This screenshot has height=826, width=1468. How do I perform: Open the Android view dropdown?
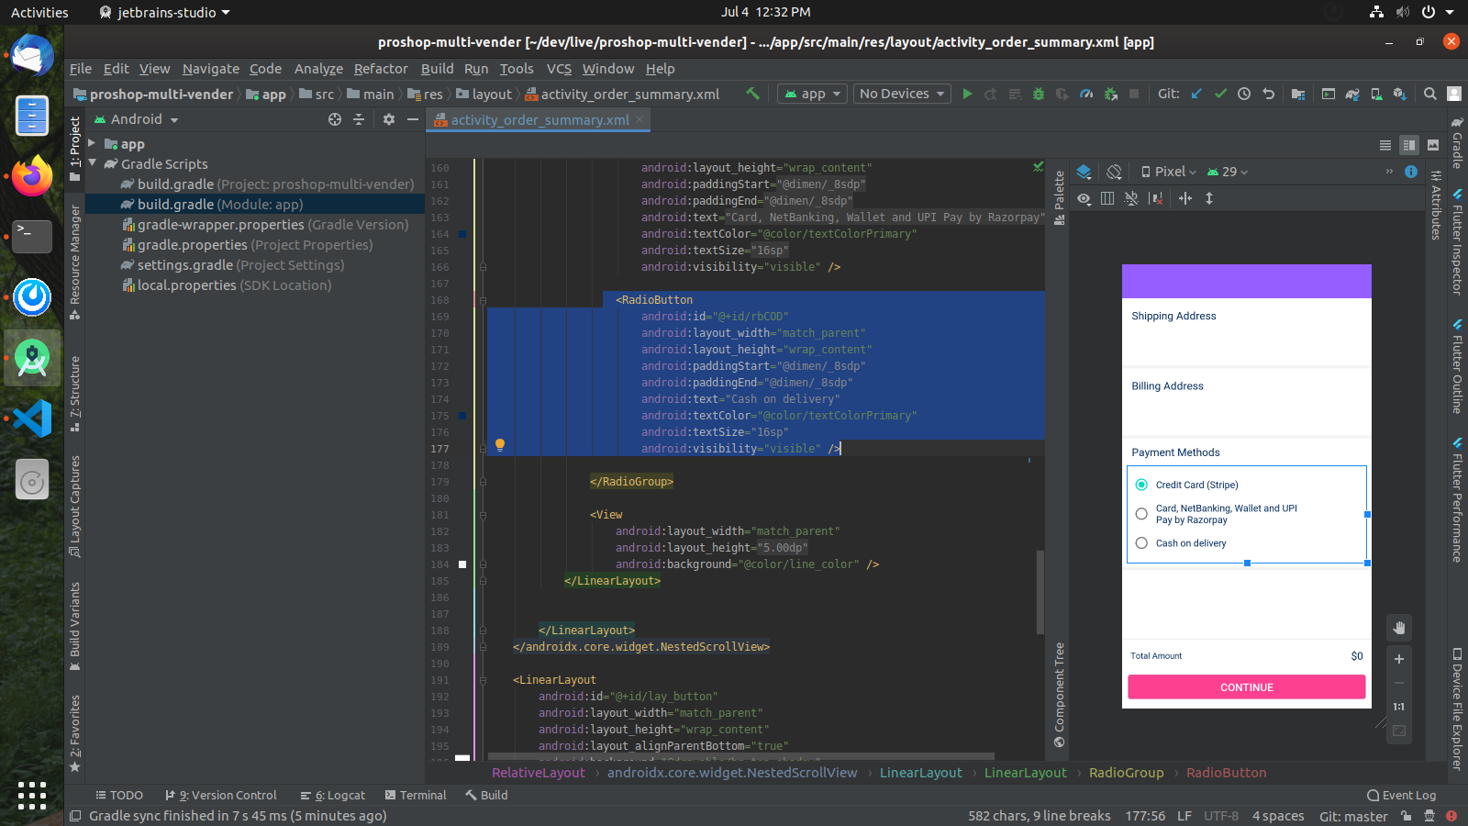point(138,119)
